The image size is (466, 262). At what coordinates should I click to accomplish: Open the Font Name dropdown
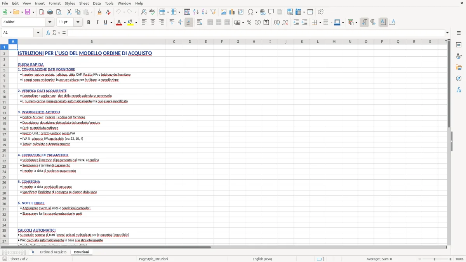[50, 23]
